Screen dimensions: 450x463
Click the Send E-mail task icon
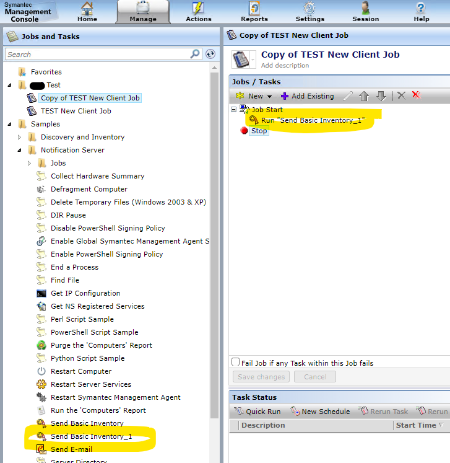(x=41, y=449)
